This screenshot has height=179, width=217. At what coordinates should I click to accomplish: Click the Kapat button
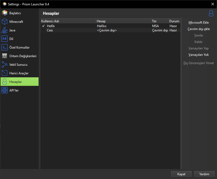coord(181,174)
